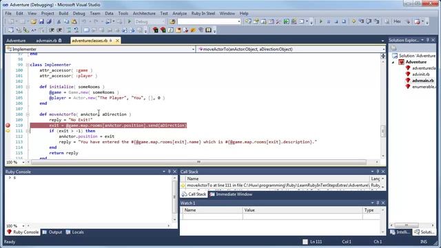Uncomment selected lines icon
Image resolution: width=441 pixels, height=248 pixels.
click(x=76, y=30)
